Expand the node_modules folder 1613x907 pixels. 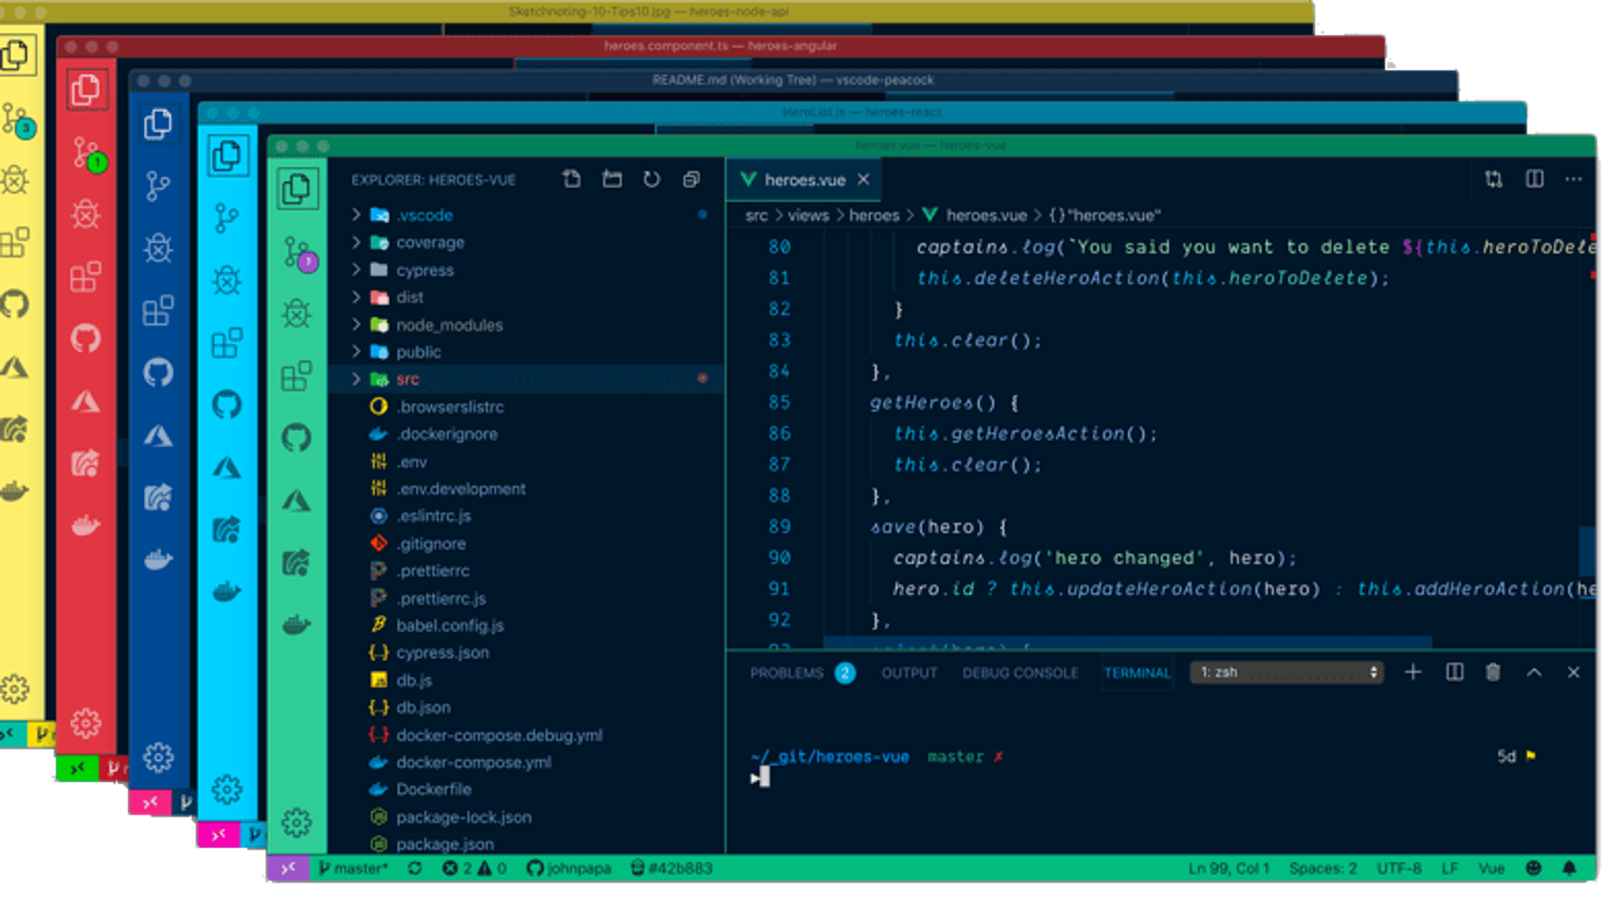tap(449, 325)
